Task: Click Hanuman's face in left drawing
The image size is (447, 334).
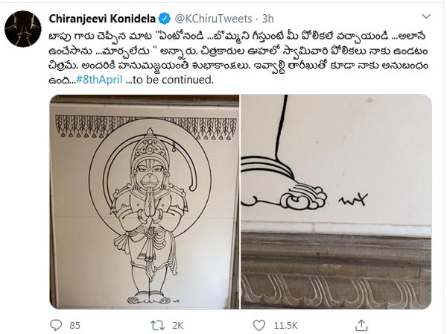Action: (x=150, y=174)
